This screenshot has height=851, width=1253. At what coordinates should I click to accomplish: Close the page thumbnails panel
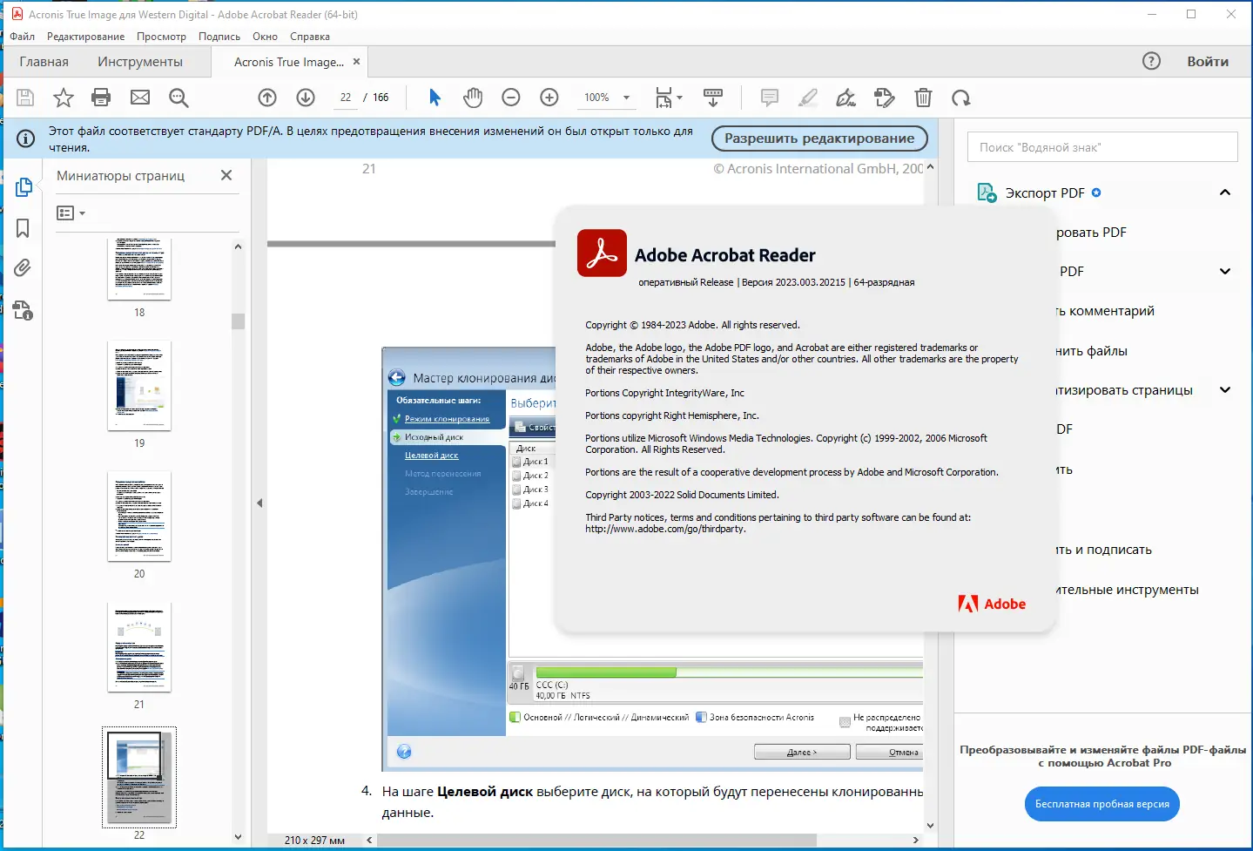click(226, 175)
